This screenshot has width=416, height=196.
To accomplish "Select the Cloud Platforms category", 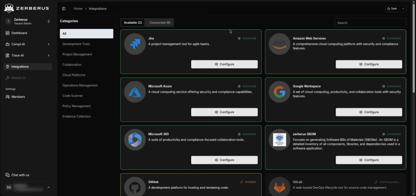I will click(74, 75).
